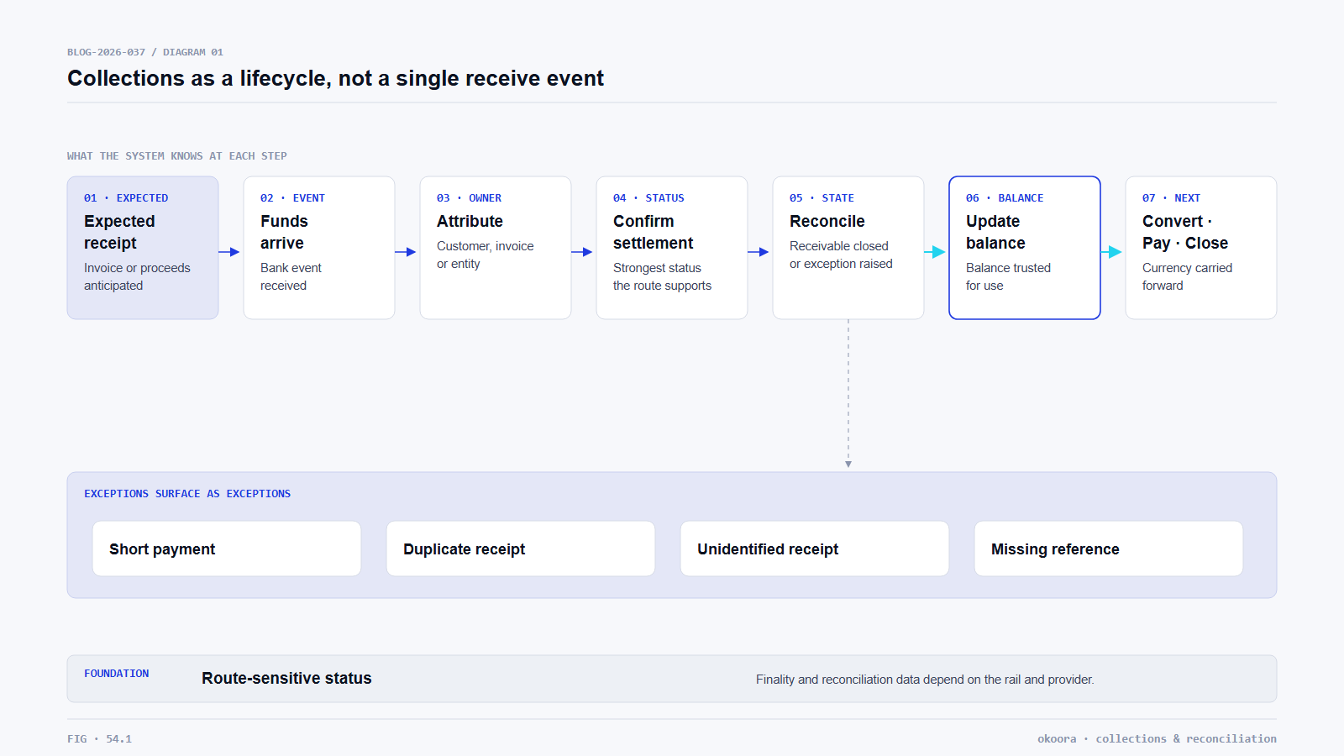
Task: Open the Unidentified receipt exception card
Action: 815,549
